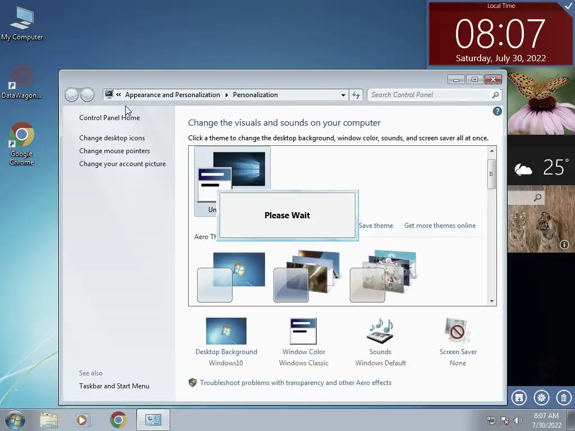
Task: Click the network icon in system tray
Action: [x=491, y=420]
